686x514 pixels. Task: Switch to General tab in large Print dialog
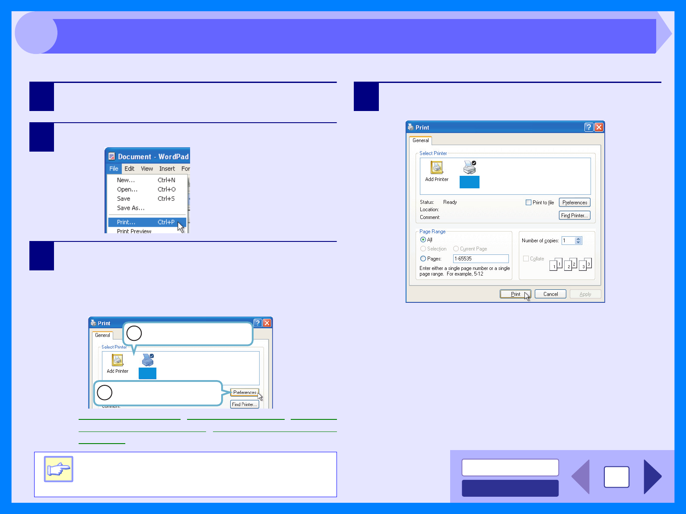pos(420,140)
